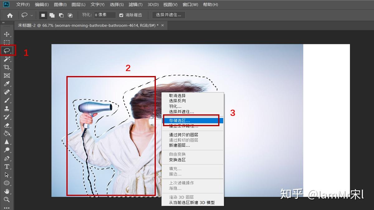Toggle the 消除锯齿 anti-alias checkbox

tap(121, 15)
